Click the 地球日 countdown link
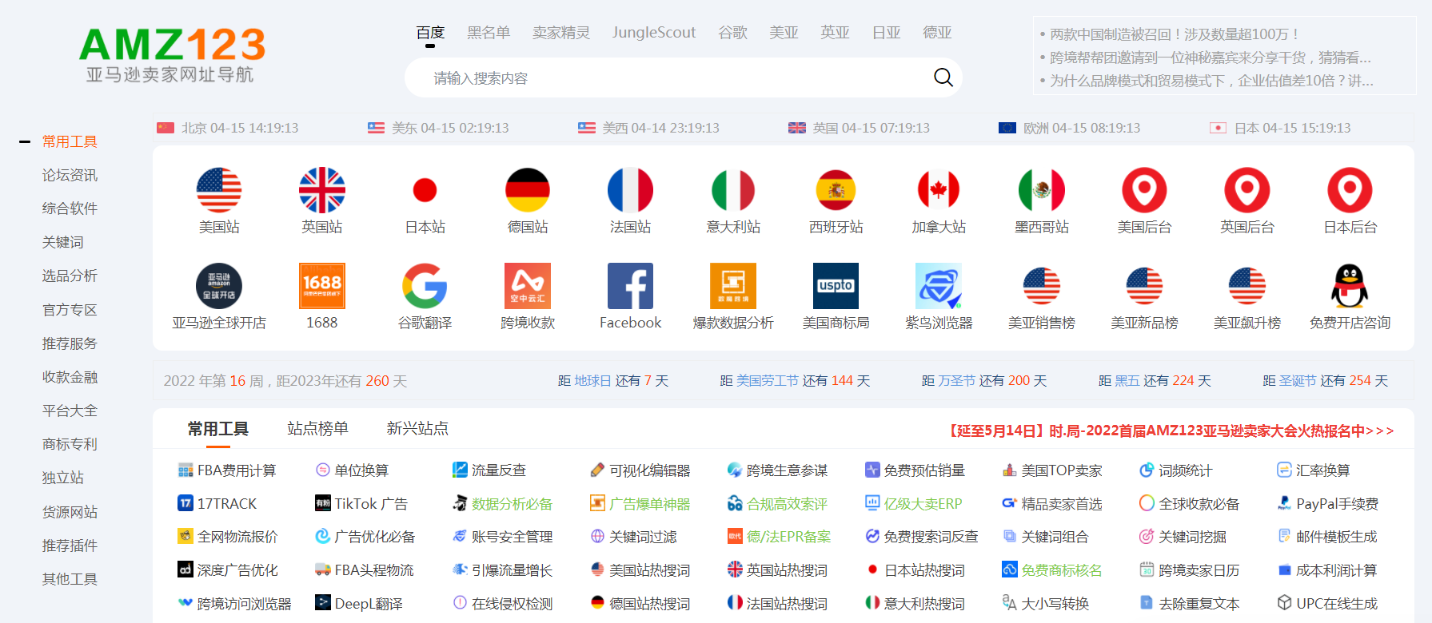This screenshot has height=623, width=1432. click(x=592, y=381)
